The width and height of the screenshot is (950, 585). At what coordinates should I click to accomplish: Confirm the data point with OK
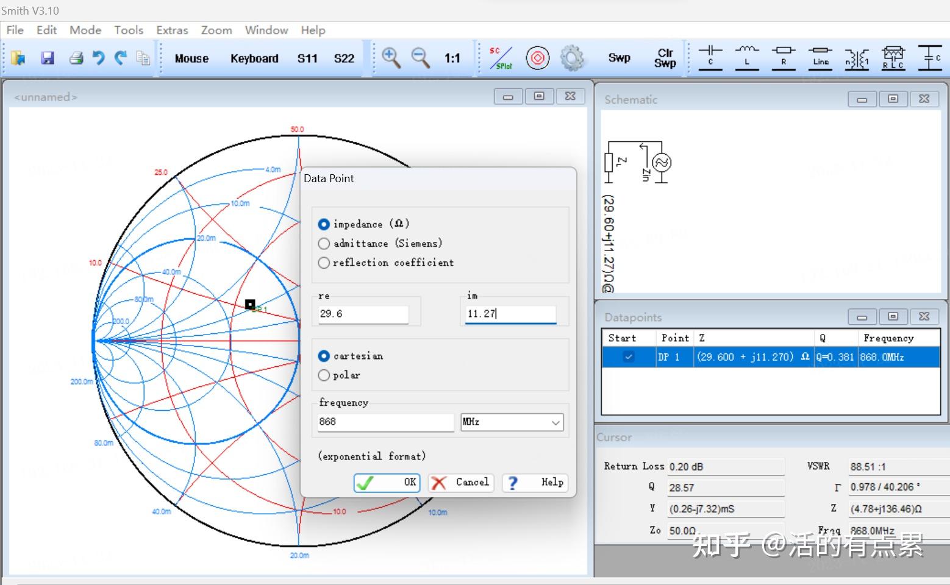tap(387, 483)
